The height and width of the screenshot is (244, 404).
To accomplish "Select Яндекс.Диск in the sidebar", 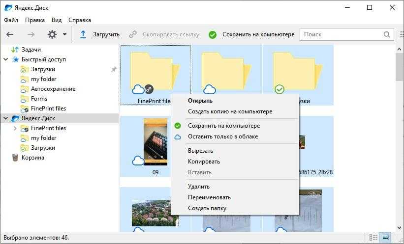I will pyautogui.click(x=38, y=118).
